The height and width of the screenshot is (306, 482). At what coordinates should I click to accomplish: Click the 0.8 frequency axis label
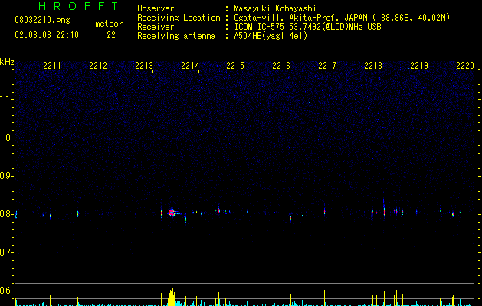(x=6, y=214)
